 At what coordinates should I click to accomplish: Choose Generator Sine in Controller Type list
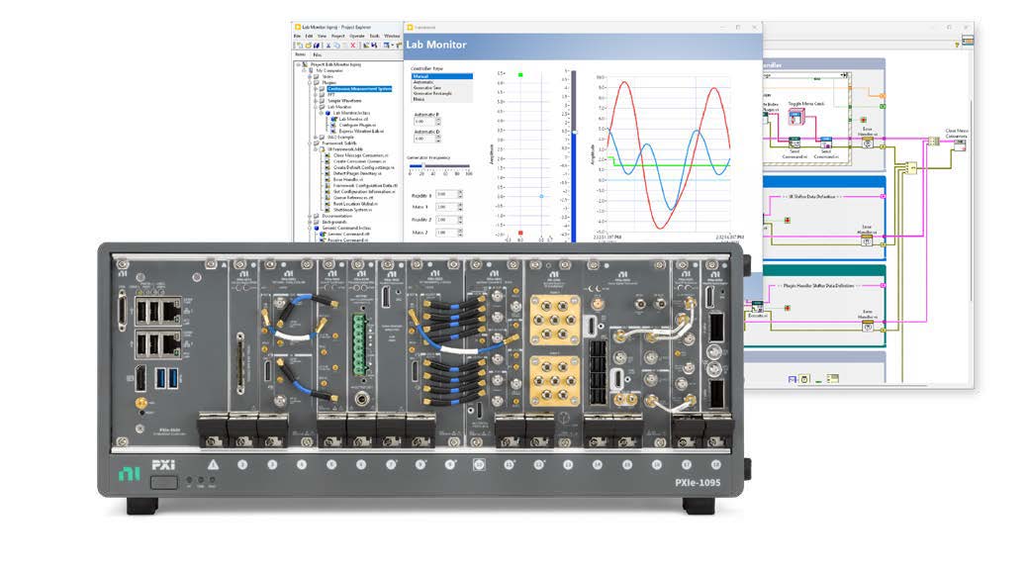pos(441,87)
